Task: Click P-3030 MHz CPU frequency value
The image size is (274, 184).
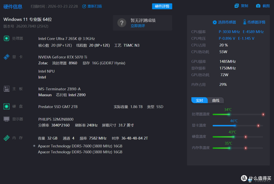Action: 229,32
